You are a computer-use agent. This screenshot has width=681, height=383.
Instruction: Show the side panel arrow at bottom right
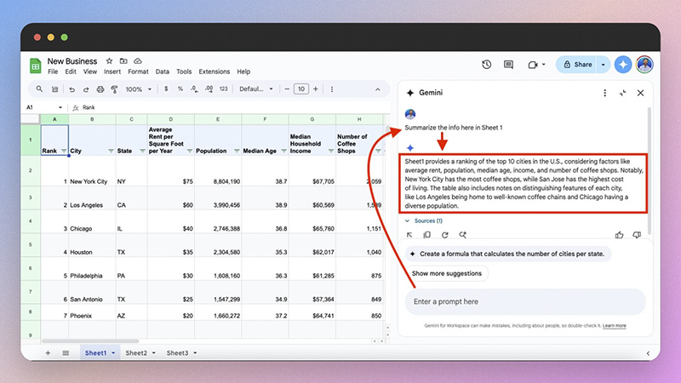(648, 353)
